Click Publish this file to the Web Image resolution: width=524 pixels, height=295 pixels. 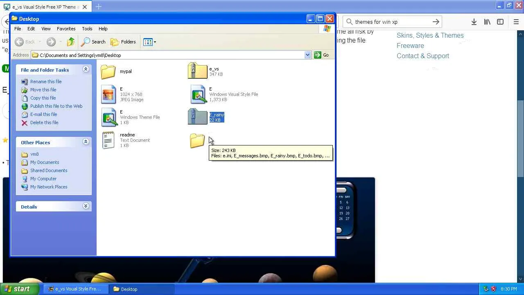[56, 106]
